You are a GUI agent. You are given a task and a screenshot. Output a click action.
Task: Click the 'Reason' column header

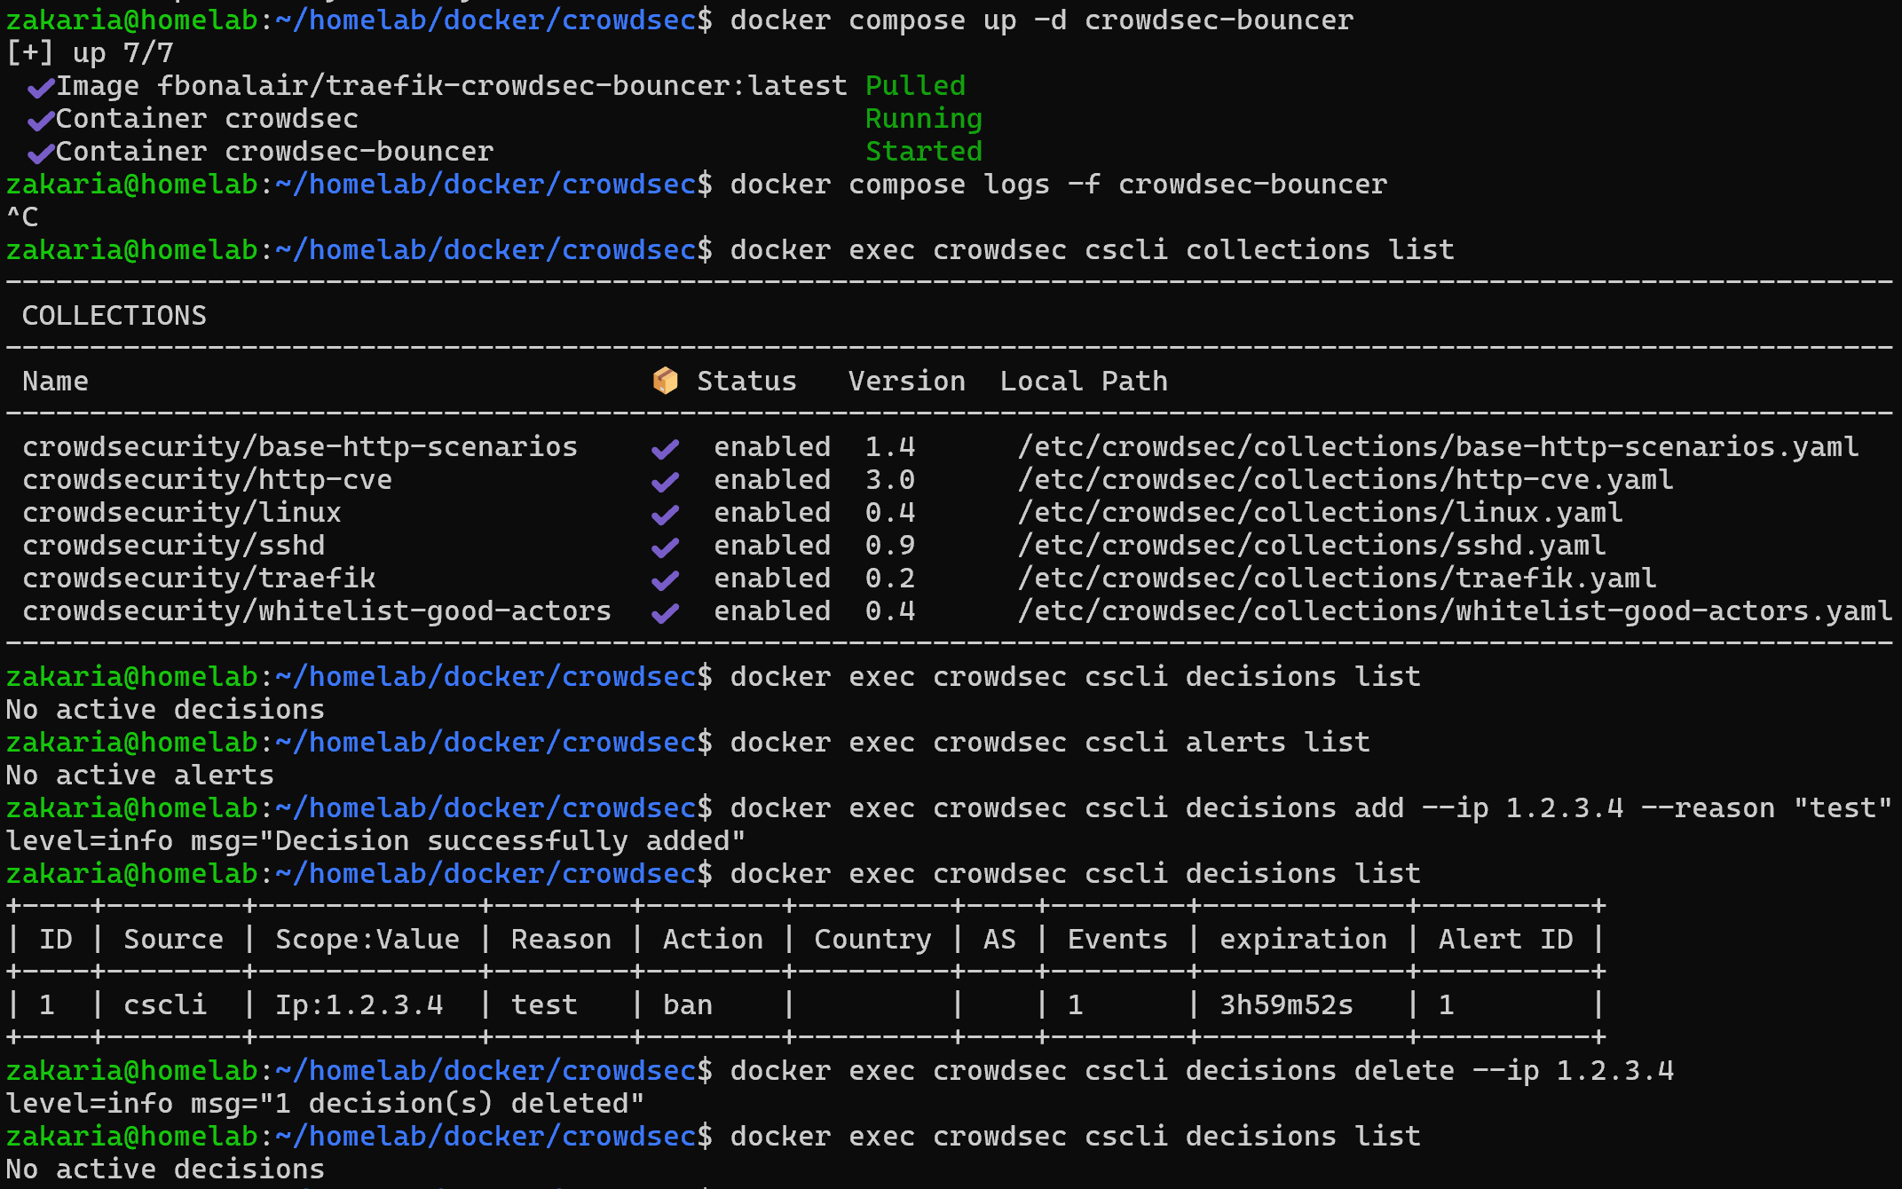pos(561,940)
